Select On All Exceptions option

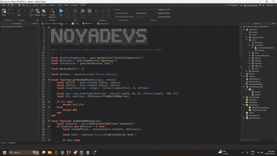click(120, 13)
